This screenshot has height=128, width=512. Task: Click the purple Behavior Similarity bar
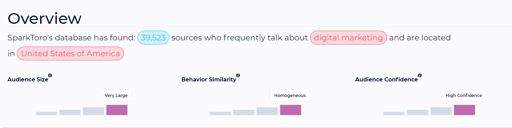click(290, 110)
